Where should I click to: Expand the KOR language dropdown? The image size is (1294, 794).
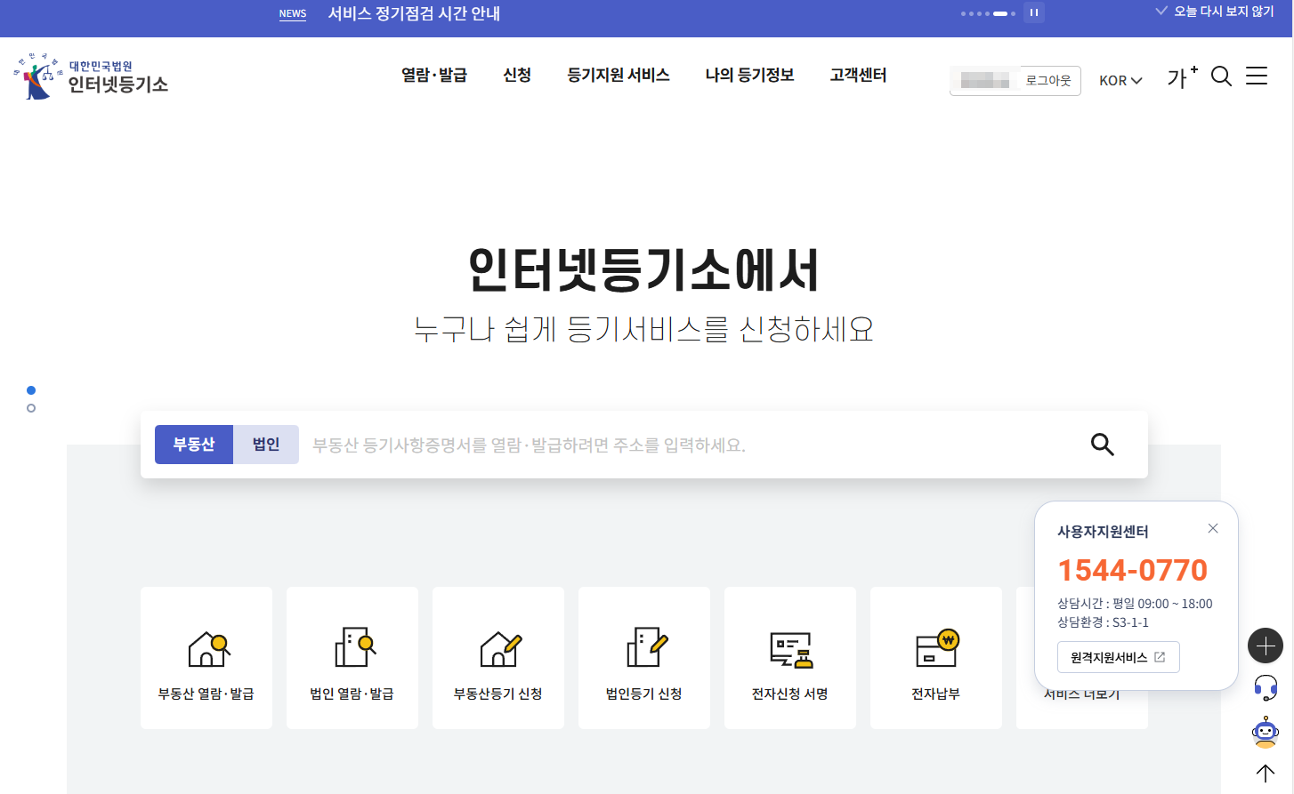[x=1120, y=80]
